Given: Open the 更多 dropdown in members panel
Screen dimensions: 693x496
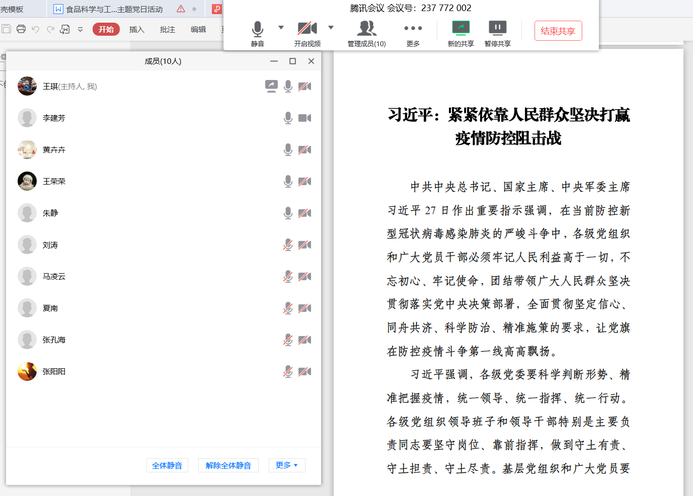Looking at the screenshot, I should click(286, 465).
